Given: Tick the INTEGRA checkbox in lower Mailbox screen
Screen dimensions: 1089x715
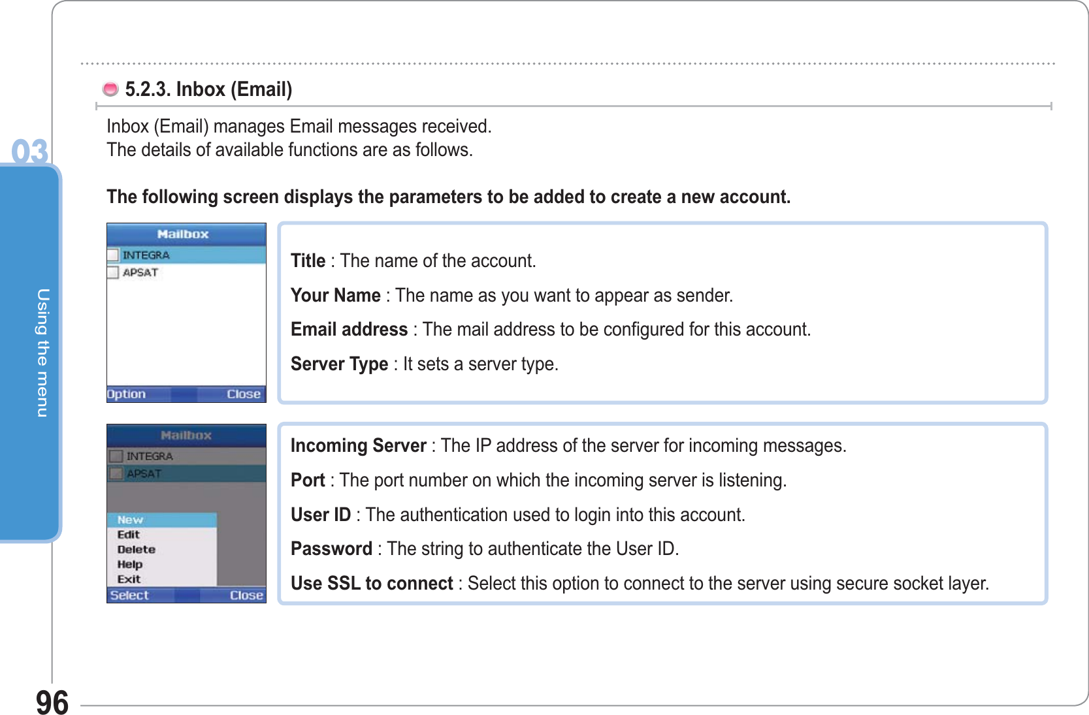Looking at the screenshot, I should 116,456.
